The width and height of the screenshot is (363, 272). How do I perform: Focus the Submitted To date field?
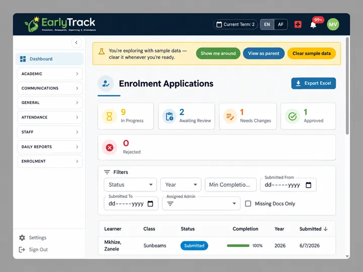point(131,203)
